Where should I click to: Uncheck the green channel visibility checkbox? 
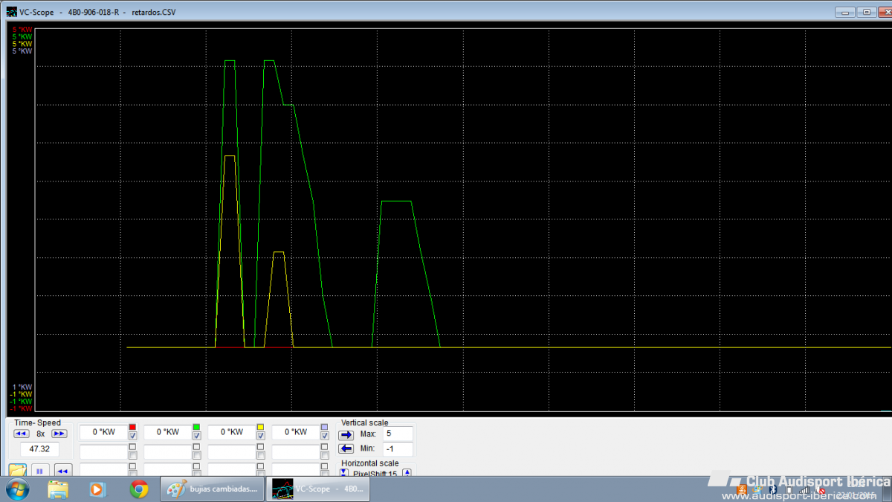[197, 436]
